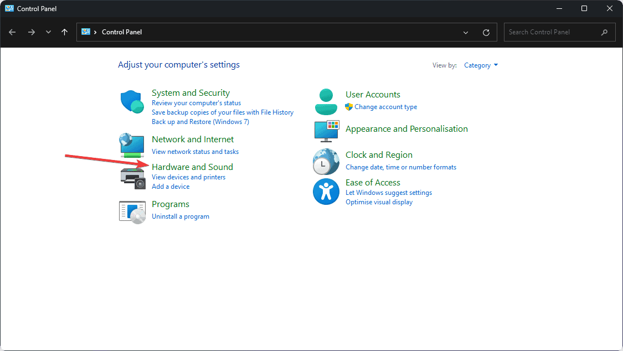Click the refresh button in the address bar
The image size is (623, 351).
coord(486,32)
